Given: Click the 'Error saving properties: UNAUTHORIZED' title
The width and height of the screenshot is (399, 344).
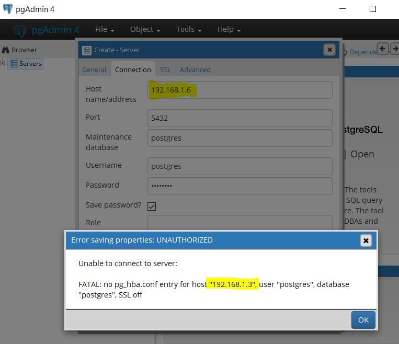Looking at the screenshot, I should click(x=142, y=240).
